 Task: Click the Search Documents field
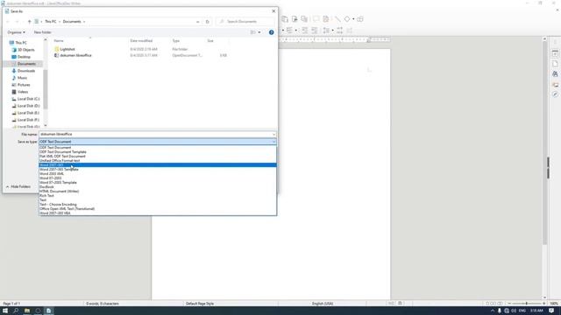(245, 21)
